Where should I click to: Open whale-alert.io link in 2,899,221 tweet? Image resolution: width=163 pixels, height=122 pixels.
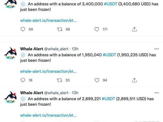click(x=48, y=115)
